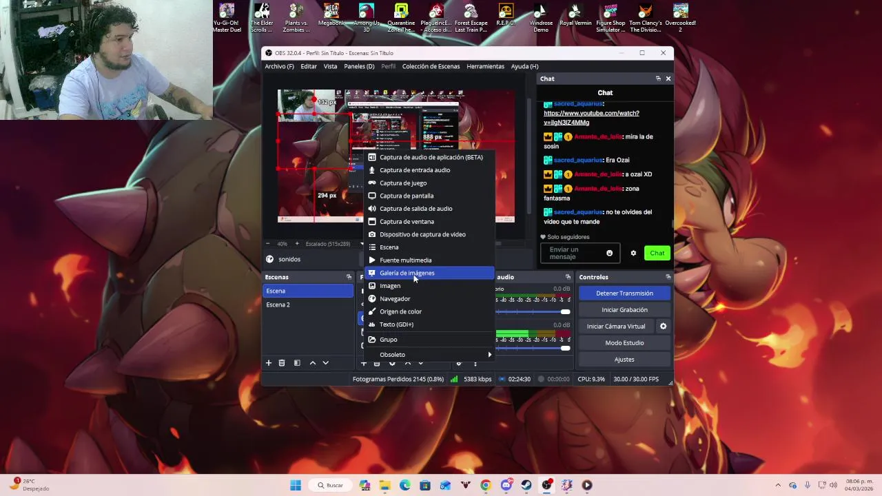Undock the Escenas panel
This screenshot has height=496, width=882.
[349, 277]
